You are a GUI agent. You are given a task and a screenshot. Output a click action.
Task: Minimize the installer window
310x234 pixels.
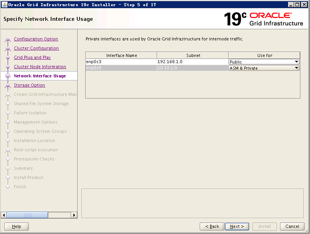click(291, 4)
